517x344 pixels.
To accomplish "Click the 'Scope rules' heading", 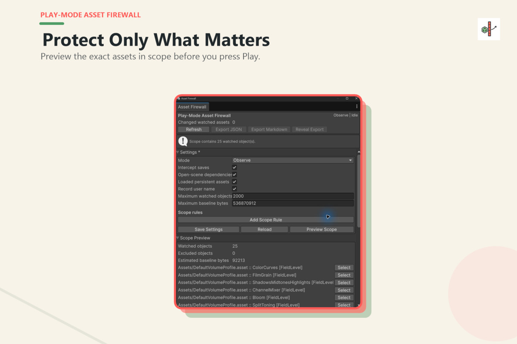I will coord(190,212).
